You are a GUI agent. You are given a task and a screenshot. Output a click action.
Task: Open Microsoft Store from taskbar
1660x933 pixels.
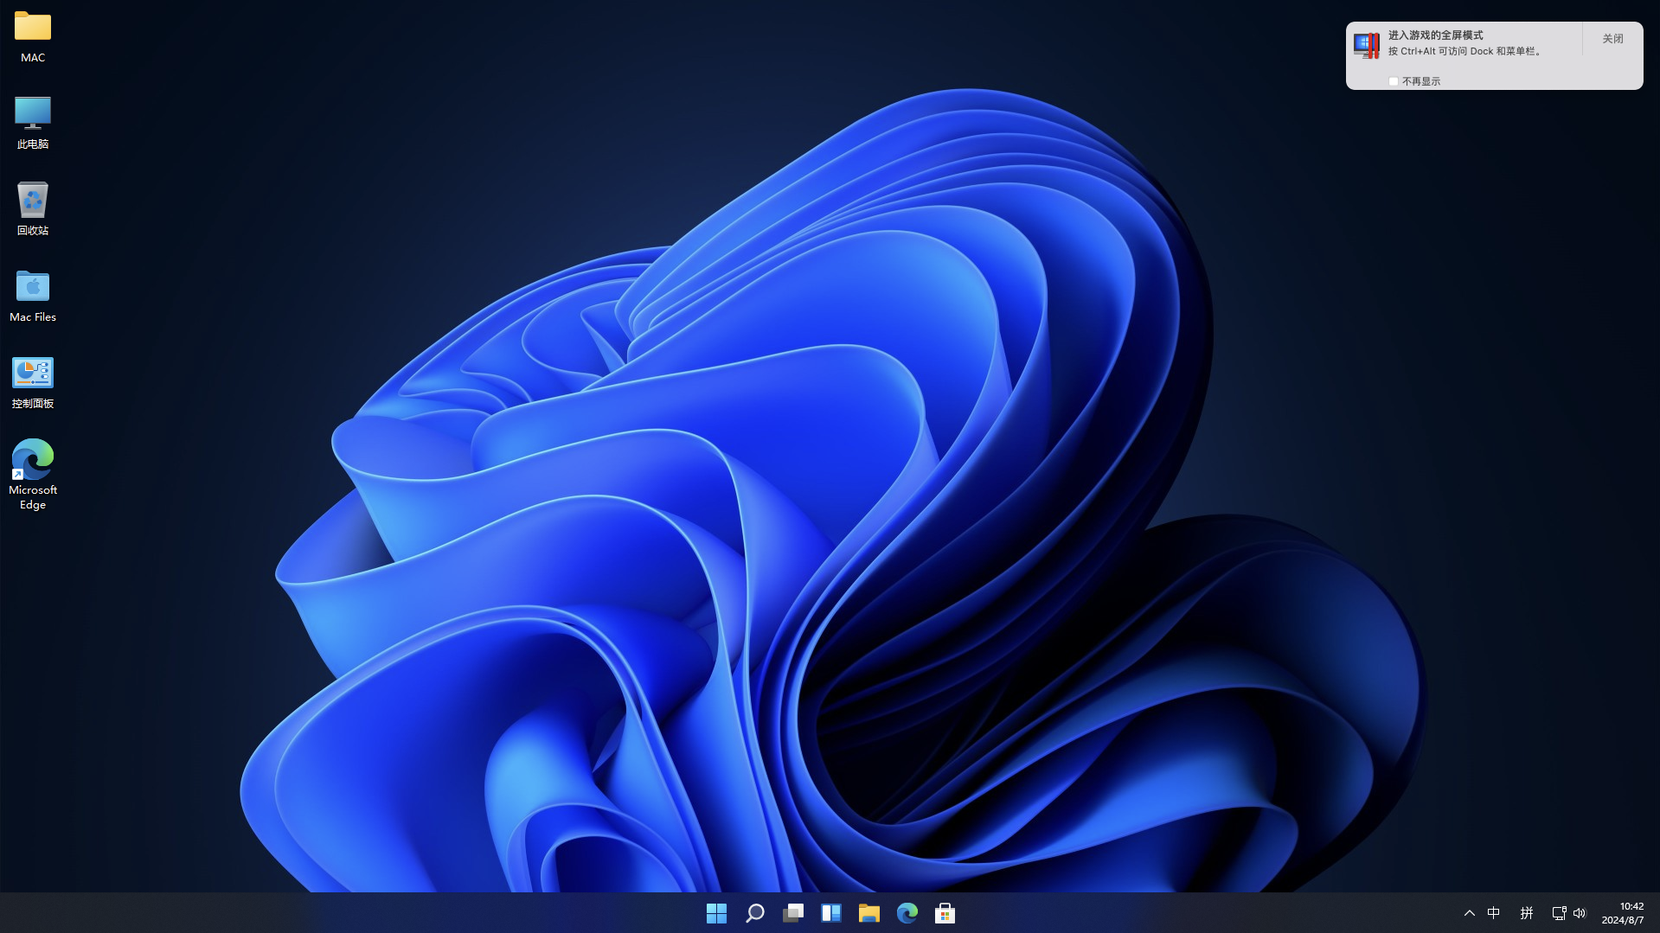click(945, 913)
